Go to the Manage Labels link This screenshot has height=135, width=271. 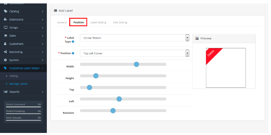[18, 84]
